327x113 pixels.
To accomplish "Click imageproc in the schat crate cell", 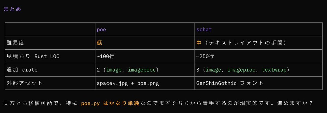I will click(x=241, y=70).
